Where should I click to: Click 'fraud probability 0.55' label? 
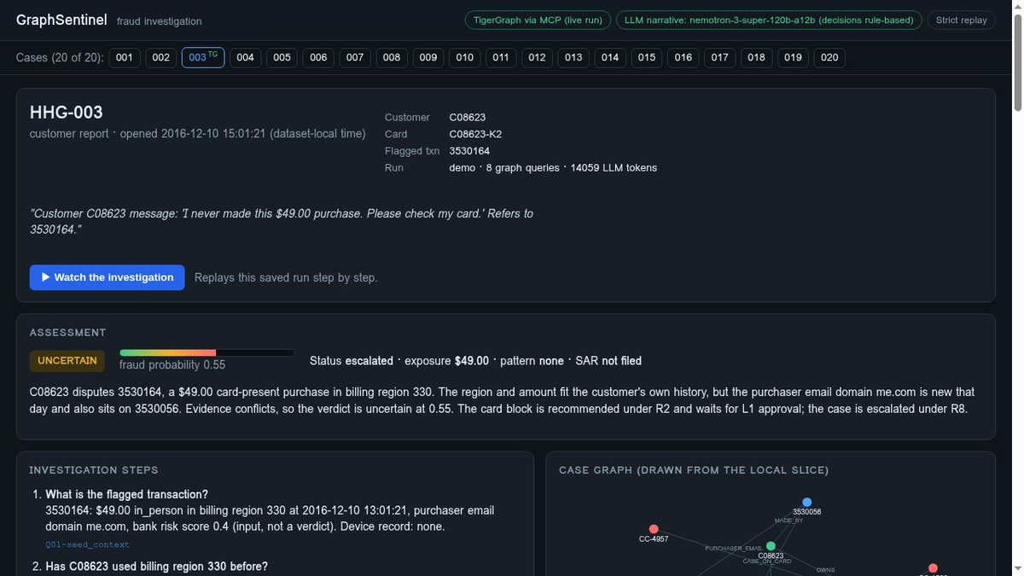tap(172, 365)
